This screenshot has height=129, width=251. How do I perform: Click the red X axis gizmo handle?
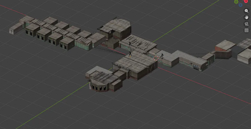(x=246, y=1)
